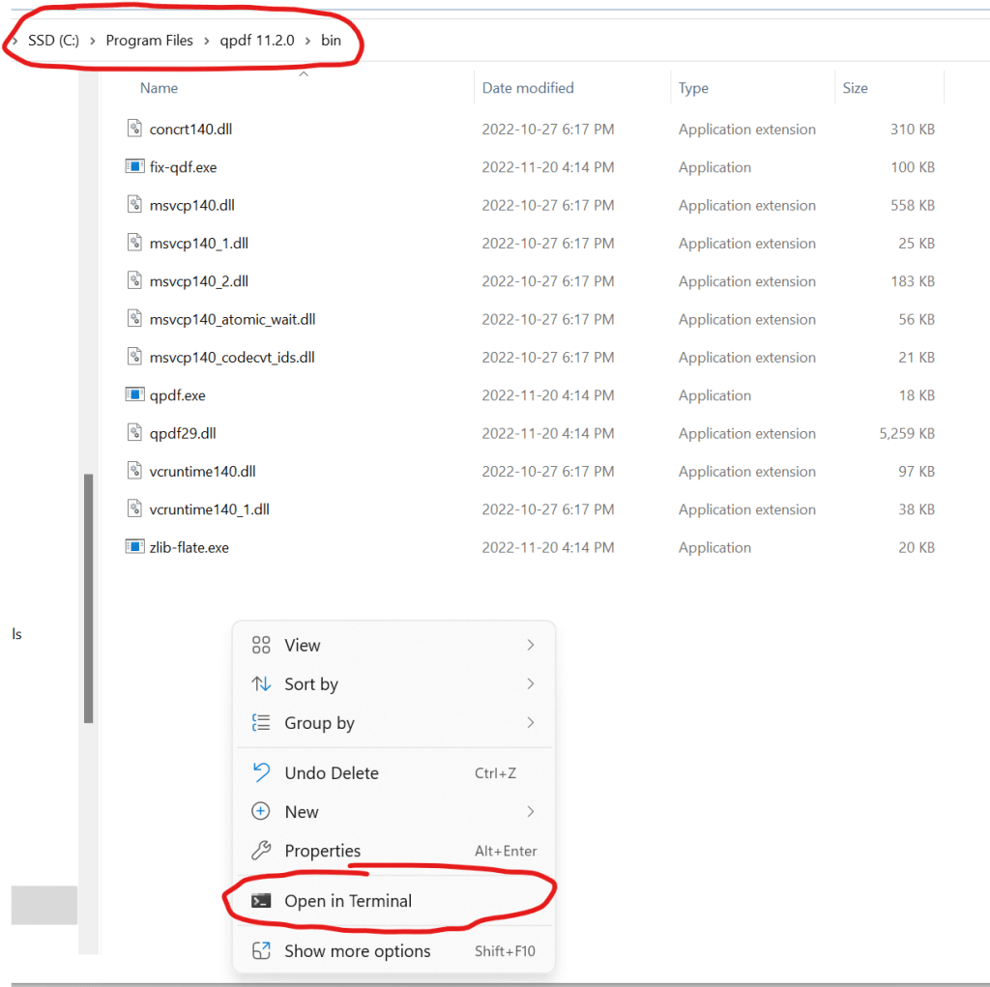Expand the Sort by submenu arrow

click(x=531, y=683)
